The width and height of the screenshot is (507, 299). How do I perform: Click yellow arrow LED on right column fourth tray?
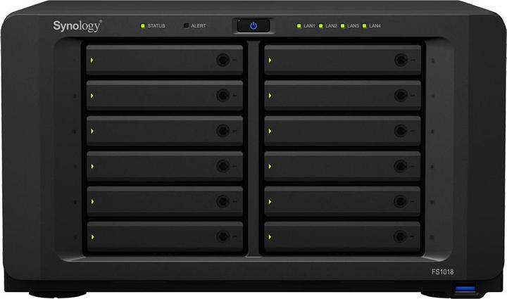pos(270,166)
